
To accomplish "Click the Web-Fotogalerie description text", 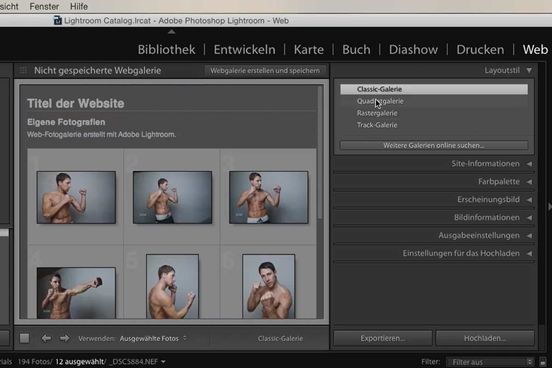I will 102,135.
